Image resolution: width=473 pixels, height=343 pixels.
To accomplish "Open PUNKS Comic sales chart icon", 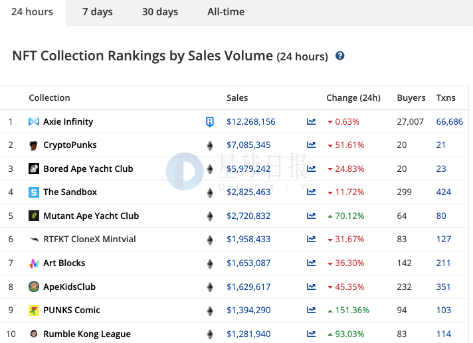I will click(x=311, y=310).
